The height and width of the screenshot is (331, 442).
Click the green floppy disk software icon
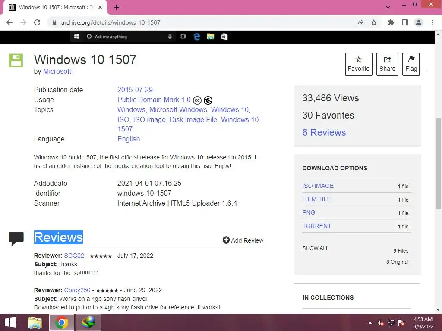(x=16, y=60)
